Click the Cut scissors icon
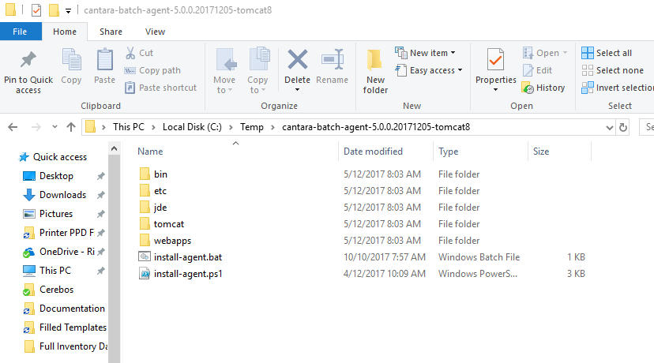Screen dimensions: 654x363 131,53
